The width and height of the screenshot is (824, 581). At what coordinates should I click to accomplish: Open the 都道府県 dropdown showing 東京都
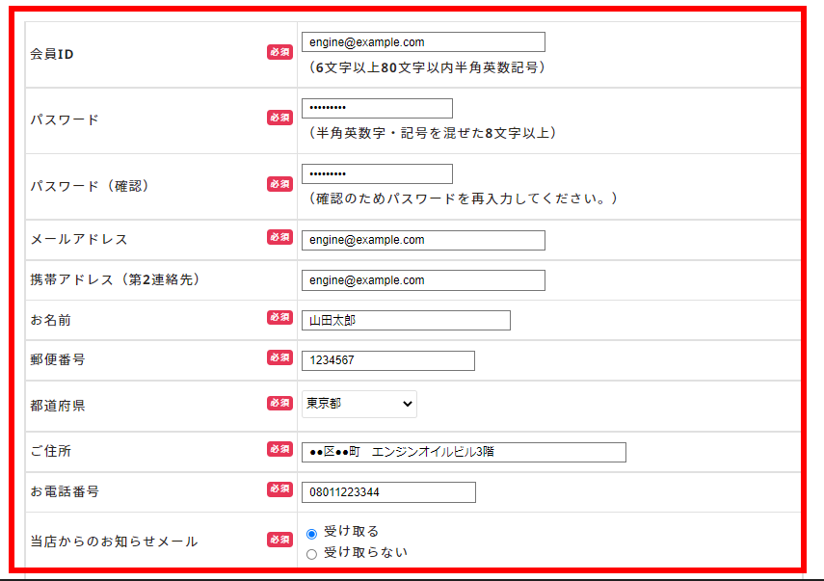359,405
